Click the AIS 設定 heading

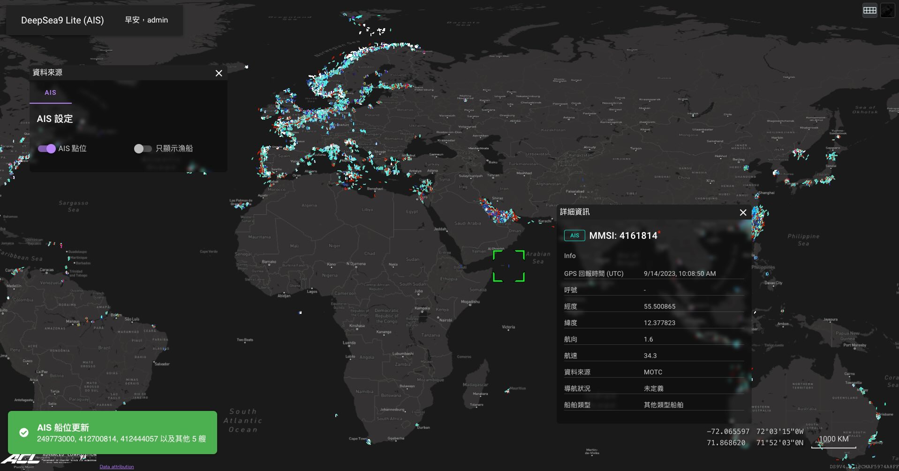[55, 119]
